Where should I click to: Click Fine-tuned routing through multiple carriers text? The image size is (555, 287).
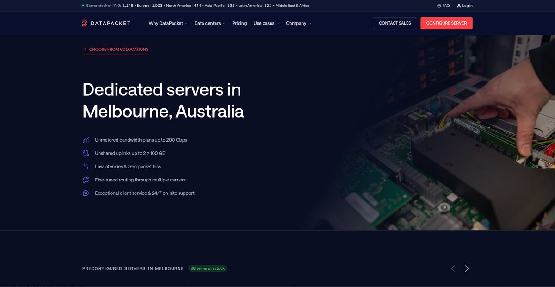pos(140,180)
